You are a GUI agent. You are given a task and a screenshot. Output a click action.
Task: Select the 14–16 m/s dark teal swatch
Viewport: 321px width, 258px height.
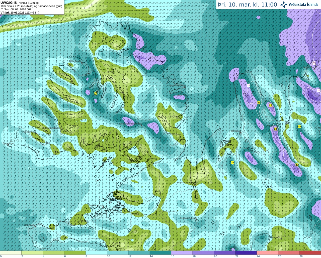[160, 253]
